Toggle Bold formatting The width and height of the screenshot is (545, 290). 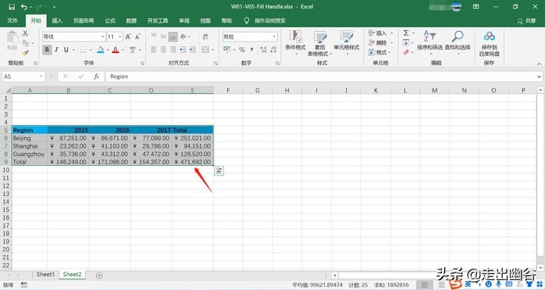pos(47,50)
